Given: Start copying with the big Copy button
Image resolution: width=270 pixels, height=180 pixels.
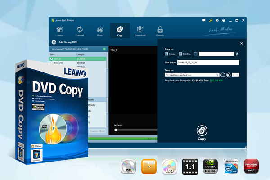Looking at the screenshot, I should coord(202,133).
